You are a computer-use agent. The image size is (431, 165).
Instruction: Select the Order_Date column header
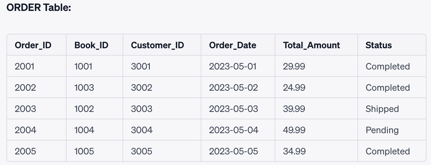pos(233,45)
